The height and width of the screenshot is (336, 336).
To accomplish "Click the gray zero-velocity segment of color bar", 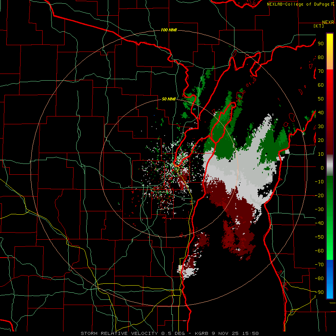I will [x=330, y=166].
